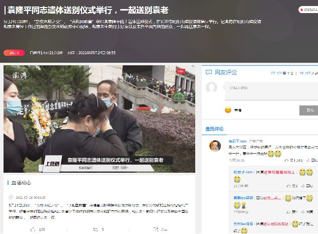
Task: Click the speech bubble icon beside 网友评论
Action: (x=209, y=72)
